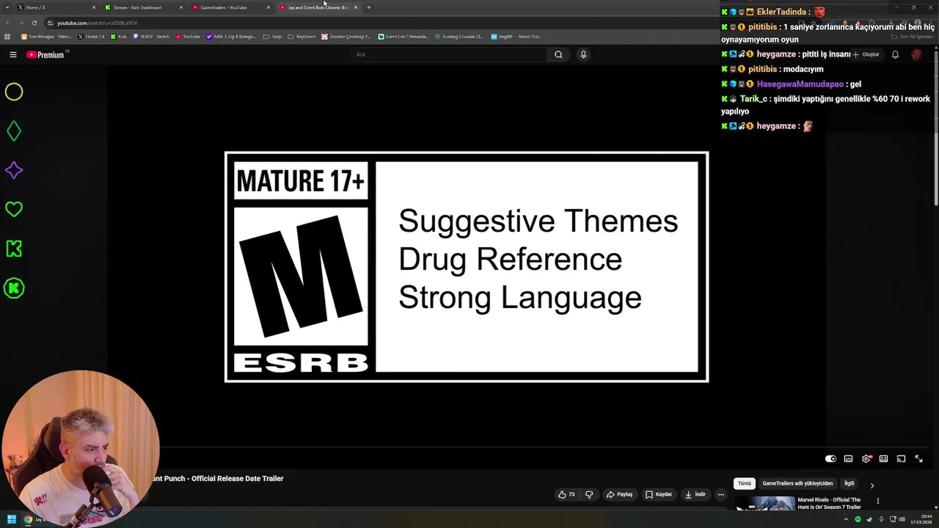Image resolution: width=939 pixels, height=528 pixels.
Task: Click the purple four-point star icon
Action: click(x=14, y=170)
